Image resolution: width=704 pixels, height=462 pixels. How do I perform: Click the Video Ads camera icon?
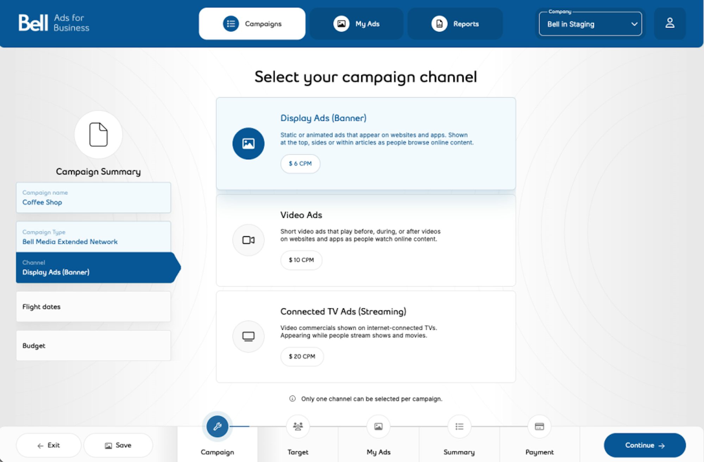(x=248, y=240)
